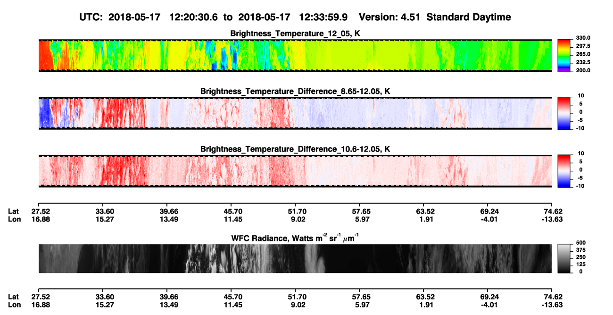Click the UTC time range title
Image resolution: width=613 pixels, height=315 pixels.
[295, 17]
